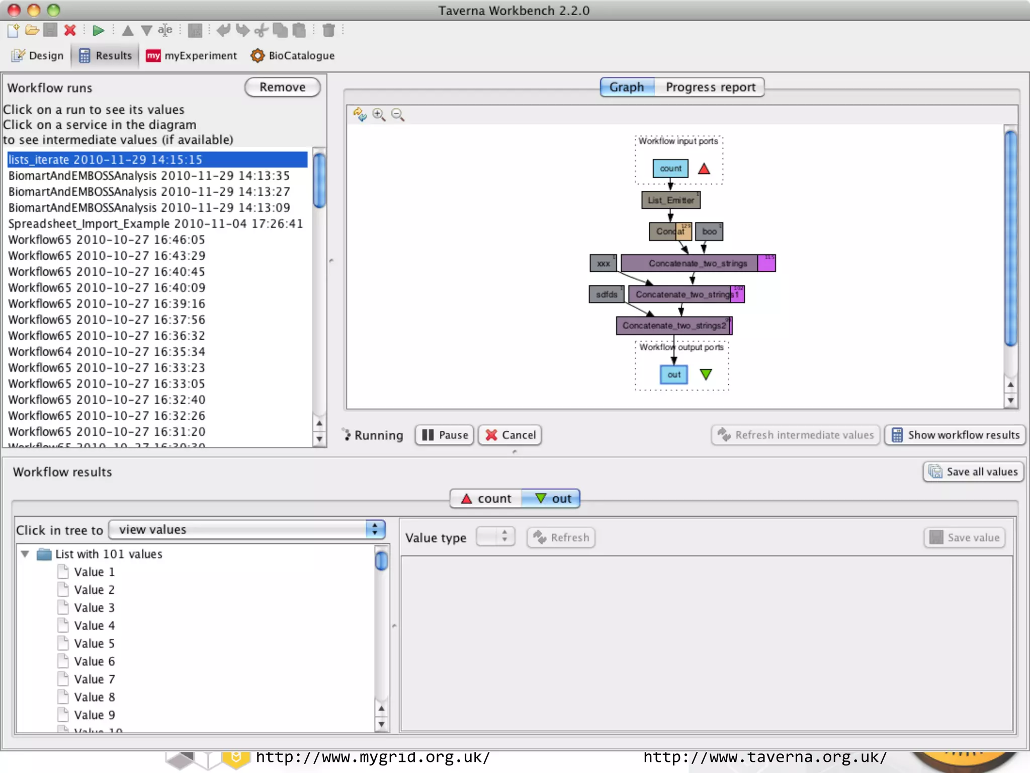Viewport: 1030px width, 773px height.
Task: Select Spreadsheet_Import_Example run in list
Action: tap(155, 223)
